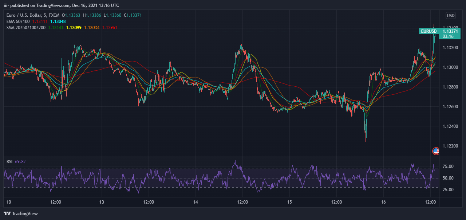The height and width of the screenshot is (220, 466).
Task: Select the EMA 50/100 indicator legend
Action: [18, 21]
